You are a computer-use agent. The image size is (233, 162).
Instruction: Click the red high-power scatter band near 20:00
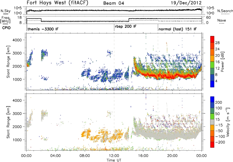click(x=172, y=77)
